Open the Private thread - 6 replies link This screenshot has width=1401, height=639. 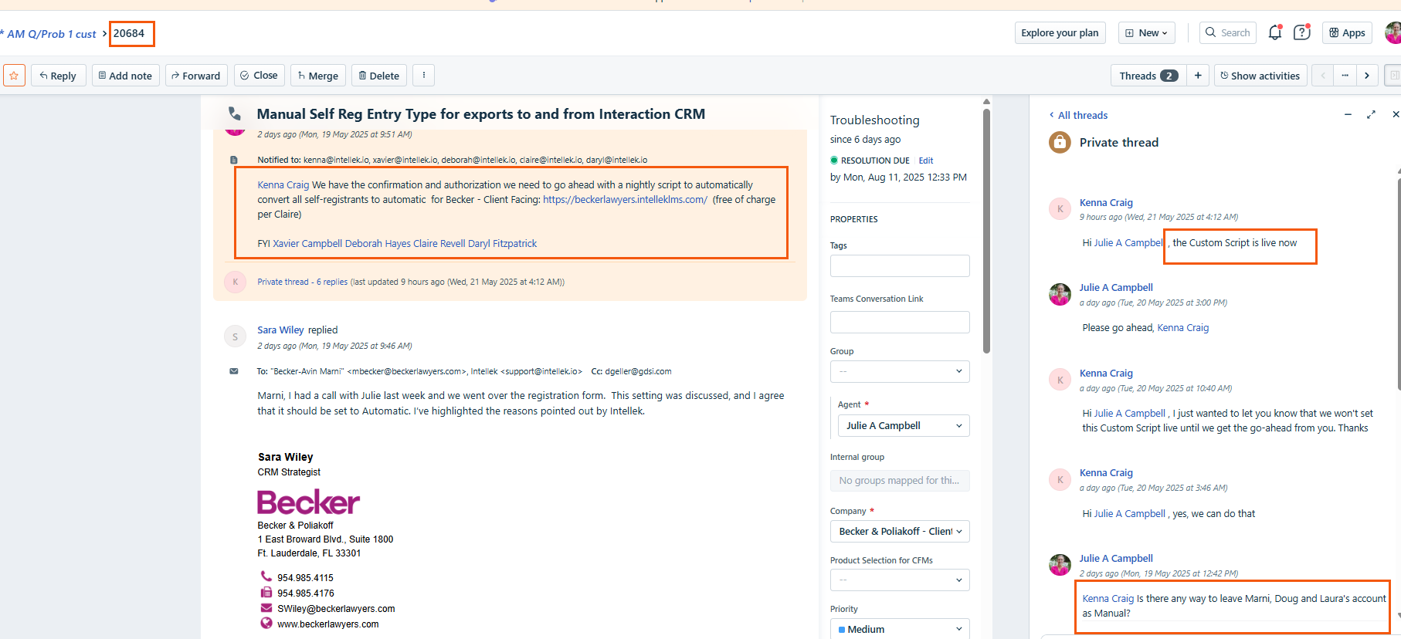point(303,282)
